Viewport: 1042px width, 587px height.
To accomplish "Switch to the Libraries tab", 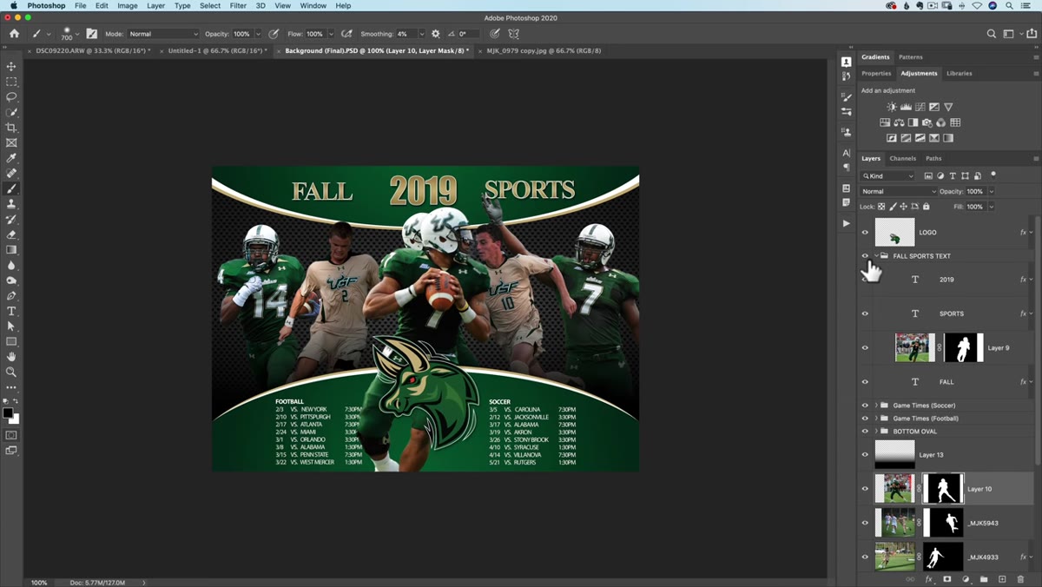I will coord(959,74).
